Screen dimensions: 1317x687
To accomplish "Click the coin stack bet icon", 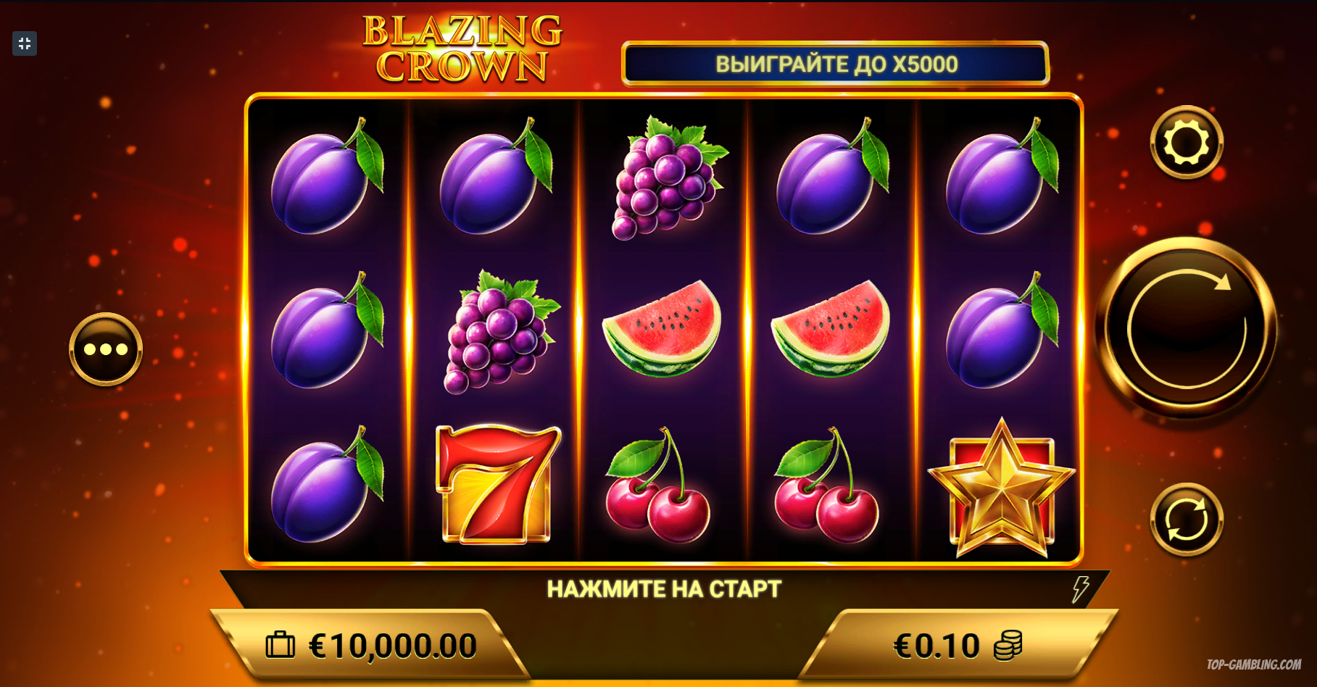I will 1008,645.
